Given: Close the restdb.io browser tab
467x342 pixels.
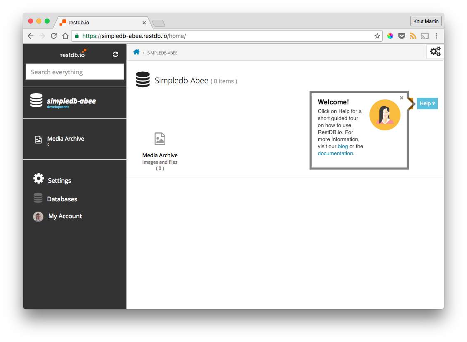Looking at the screenshot, I should 144,23.
